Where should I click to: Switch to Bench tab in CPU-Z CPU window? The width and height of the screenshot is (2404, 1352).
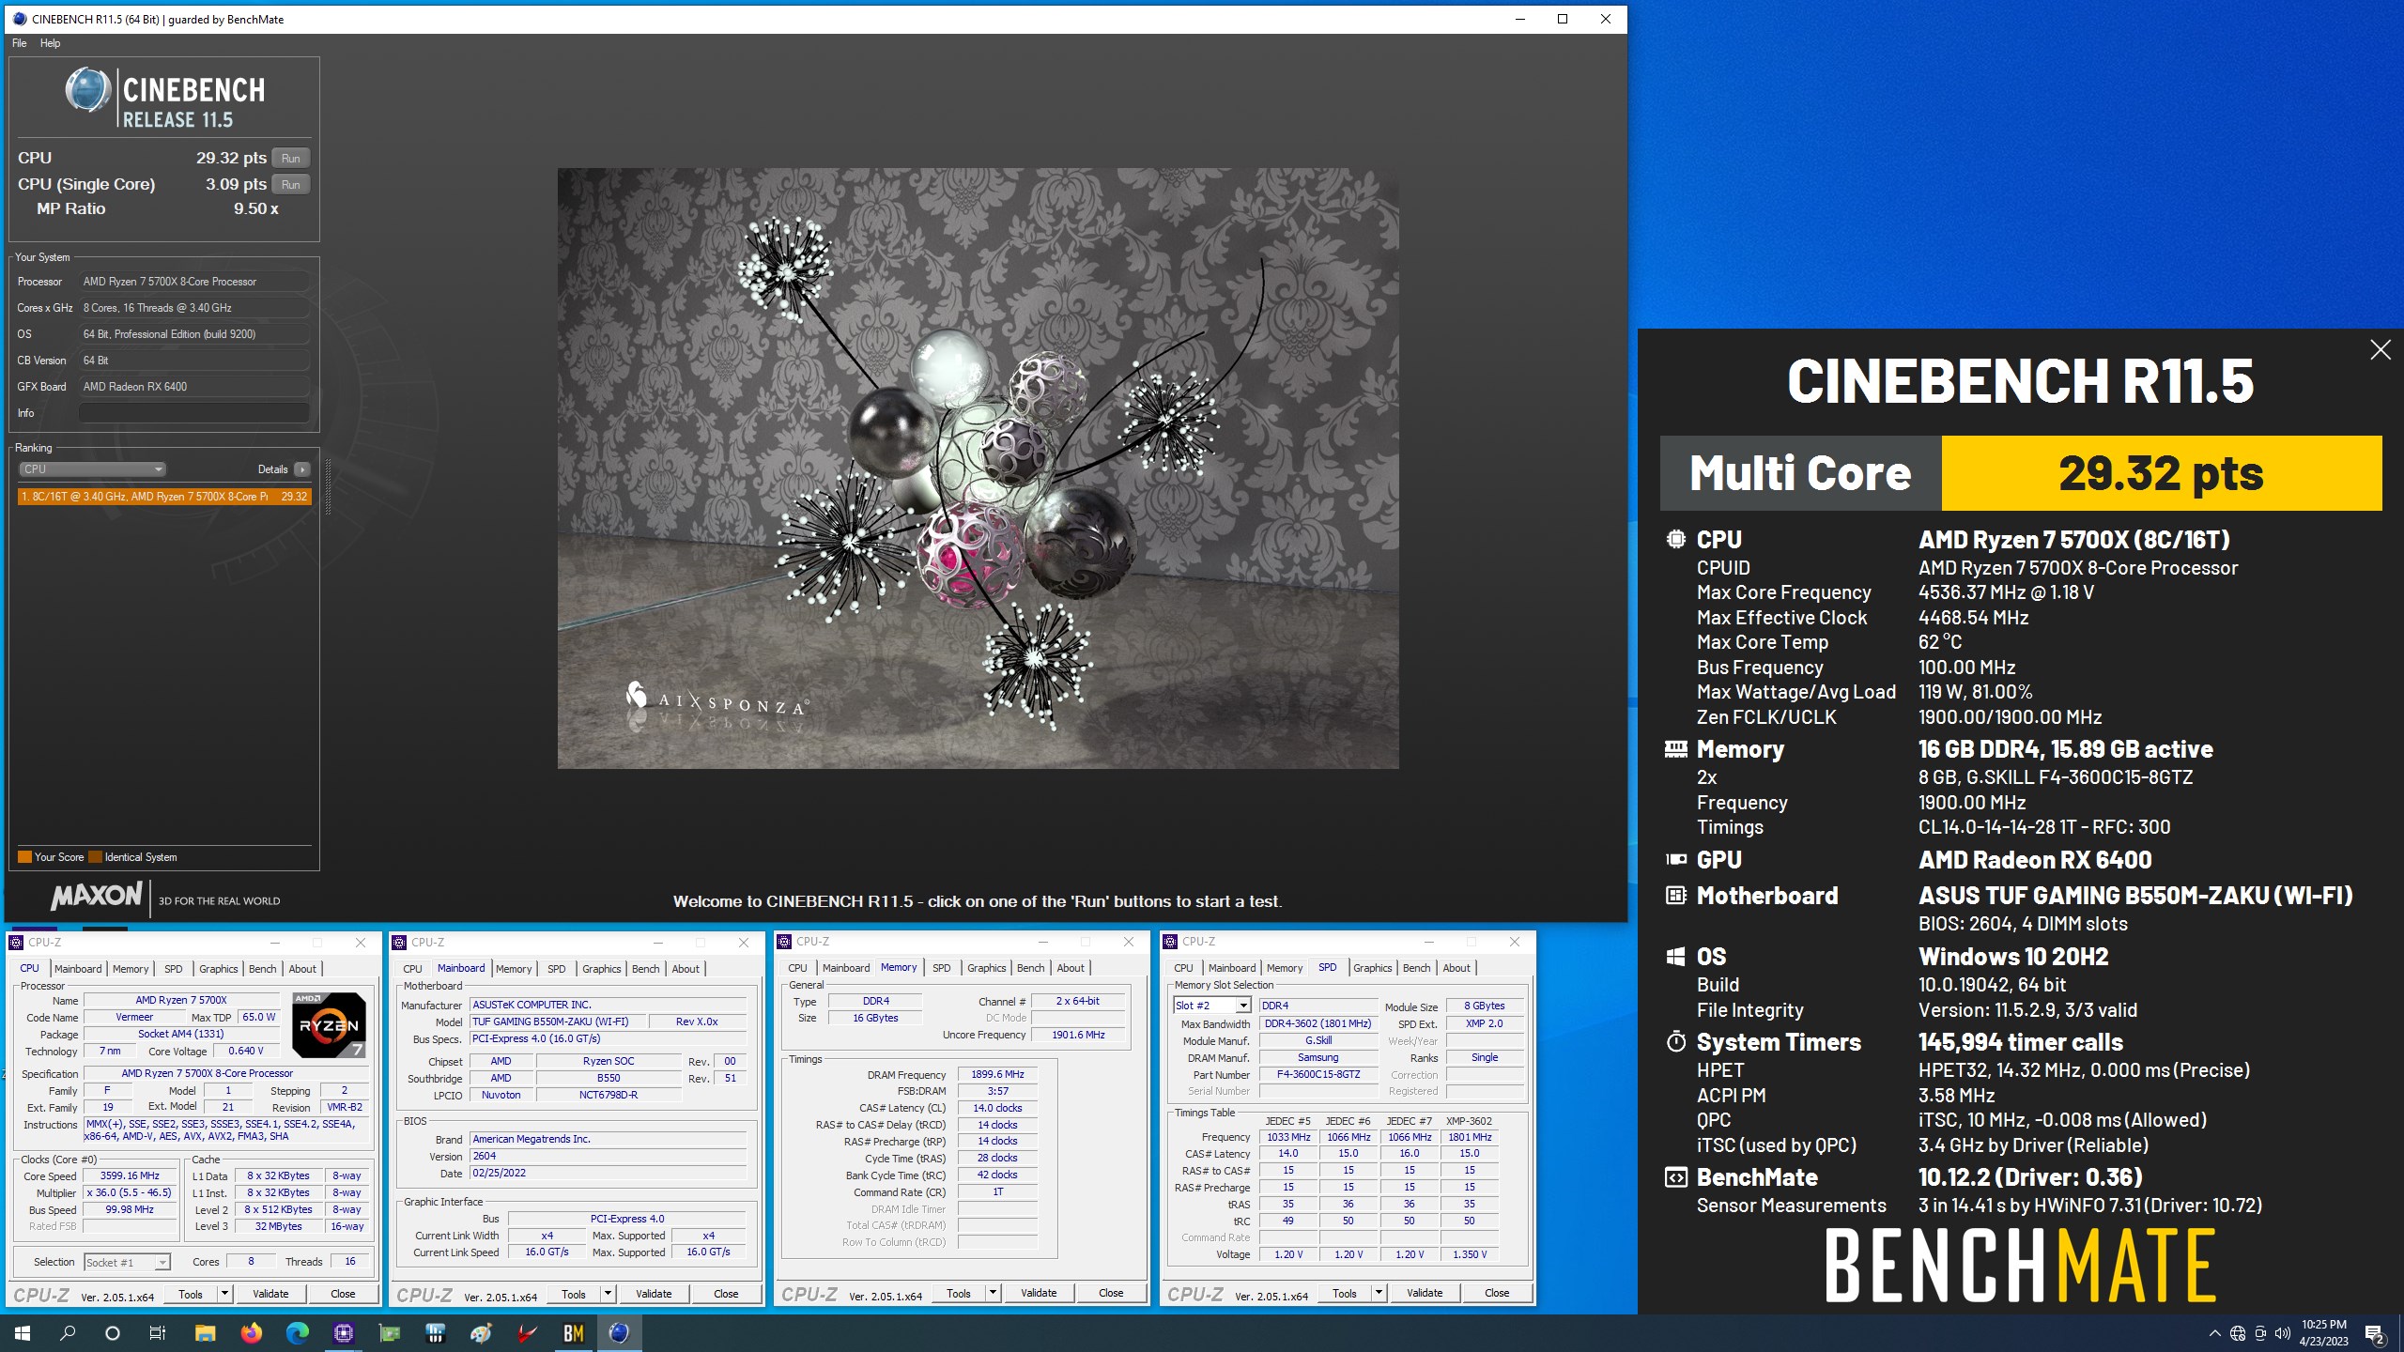[262, 969]
